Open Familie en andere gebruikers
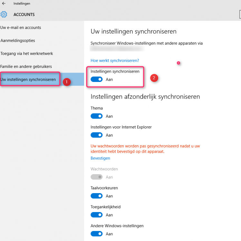 pos(26,67)
